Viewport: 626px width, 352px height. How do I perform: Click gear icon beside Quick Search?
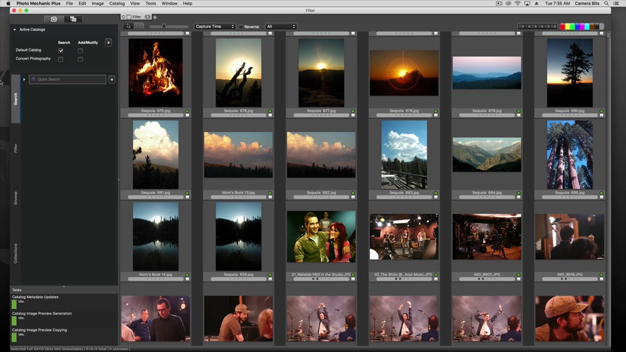click(x=112, y=79)
